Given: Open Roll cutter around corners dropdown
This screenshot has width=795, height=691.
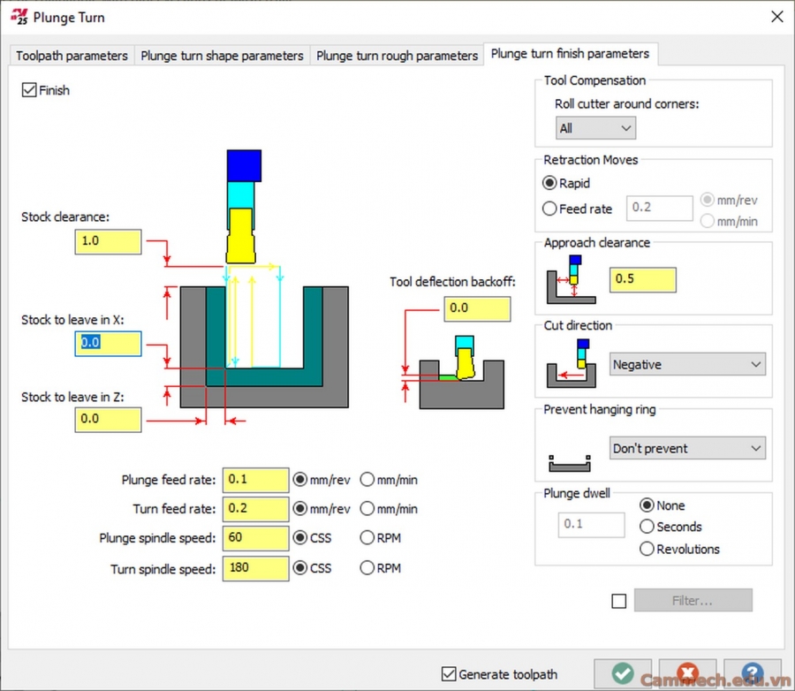Looking at the screenshot, I should click(595, 128).
